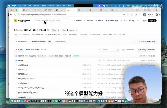Download the .gitattributes file
Screen dimensions: 167x108
(90, 65)
